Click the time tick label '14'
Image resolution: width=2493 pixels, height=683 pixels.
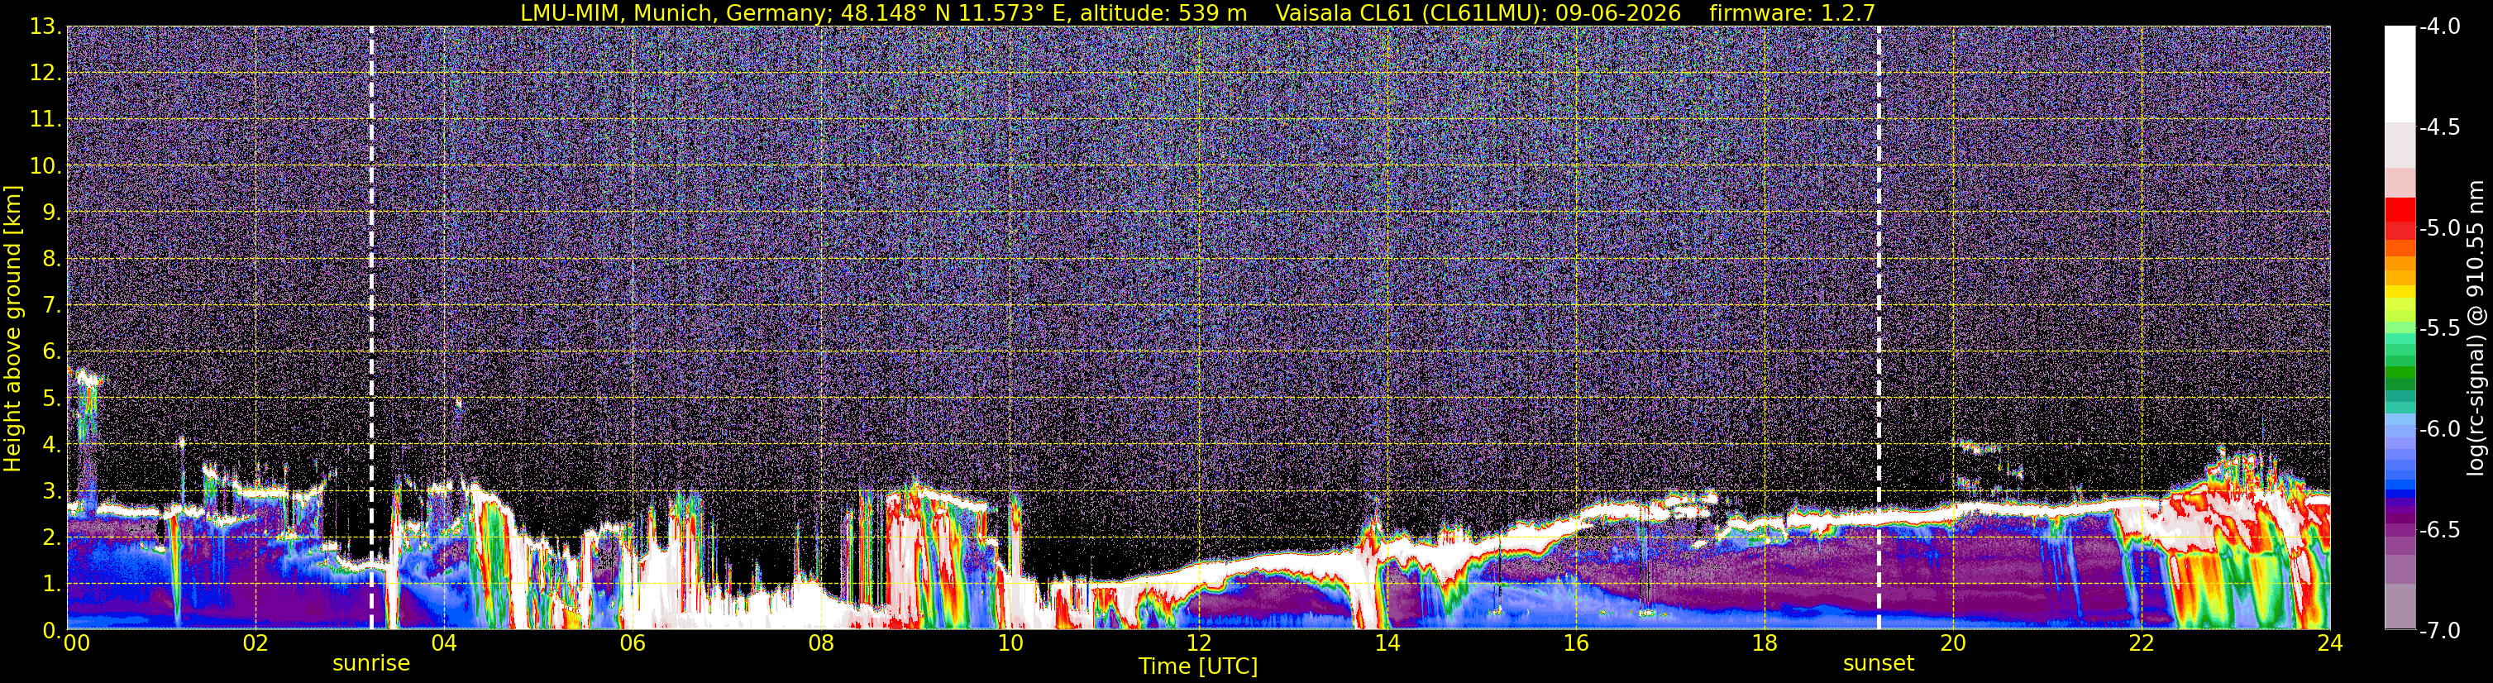pos(1387,643)
